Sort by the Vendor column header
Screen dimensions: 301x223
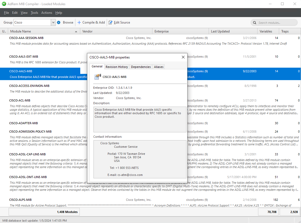116,31
